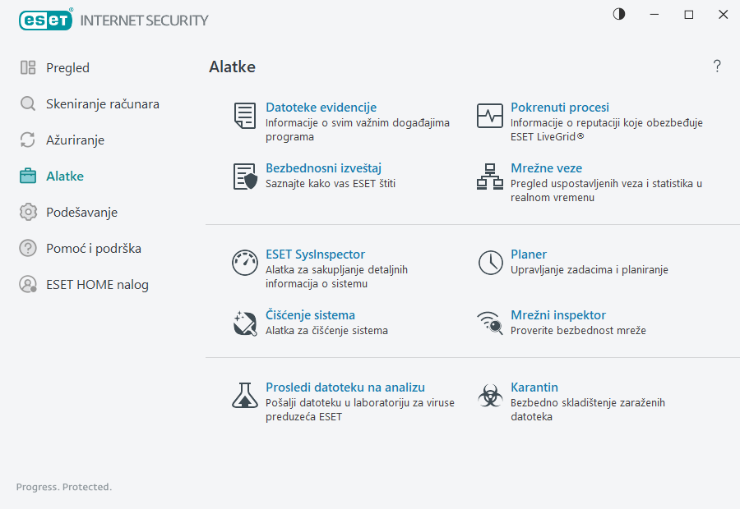Click the Pokrenuti procesi pulse monitor icon
The image size is (740, 509).
point(490,116)
